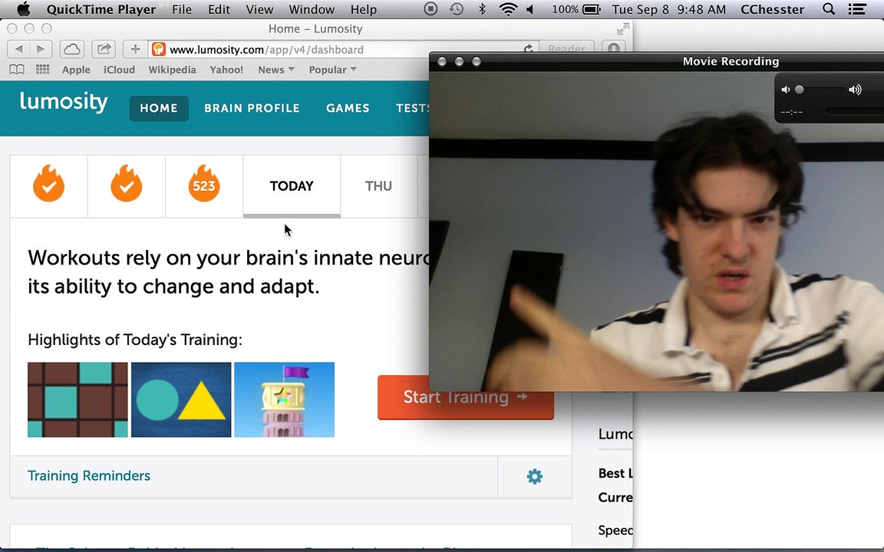Click the Tue Sep 8 9:48 AM clock
Viewport: 884px width, 552px height.
tap(669, 9)
